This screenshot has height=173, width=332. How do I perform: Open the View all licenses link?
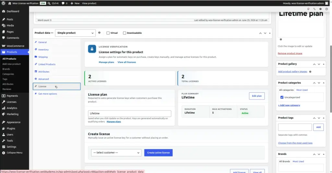pos(127,62)
